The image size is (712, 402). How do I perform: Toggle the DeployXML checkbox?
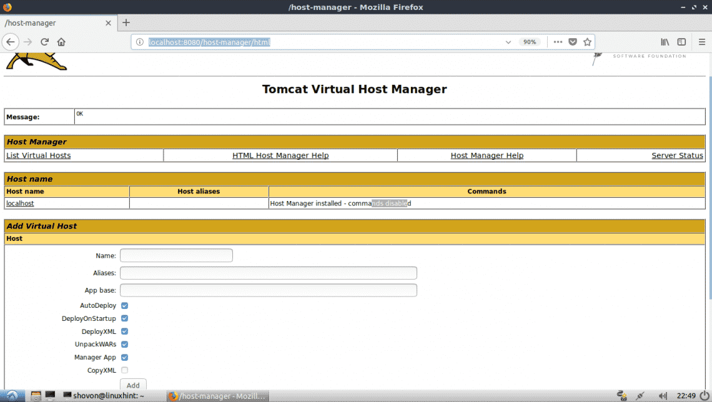coord(124,331)
